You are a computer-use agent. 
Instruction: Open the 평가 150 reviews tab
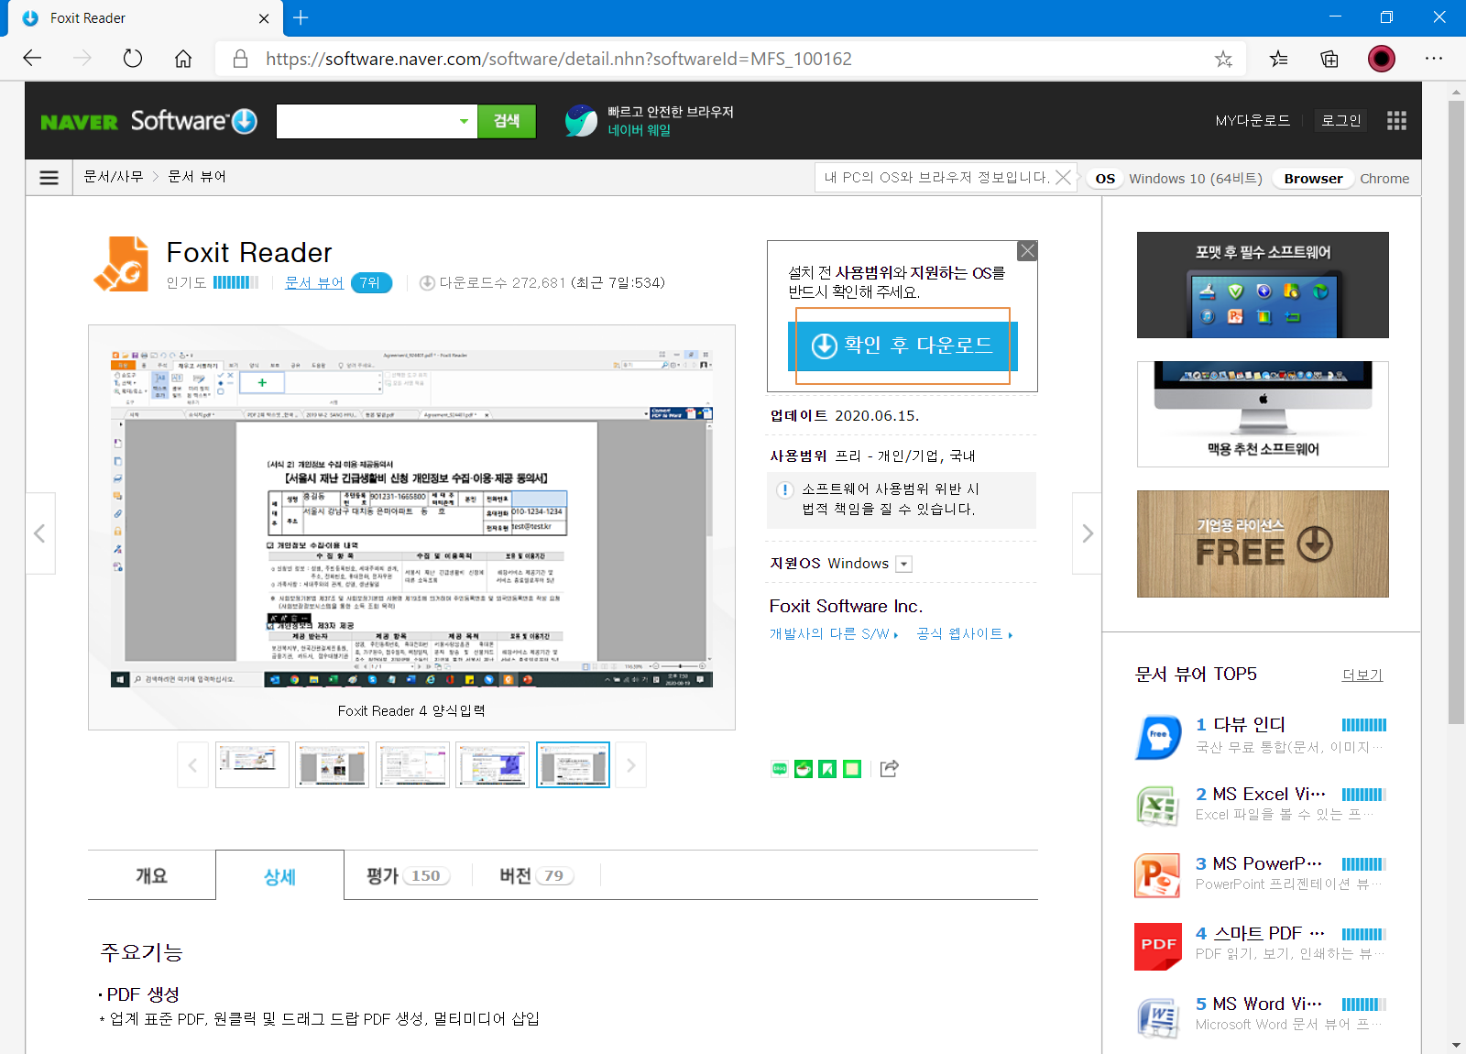(408, 875)
